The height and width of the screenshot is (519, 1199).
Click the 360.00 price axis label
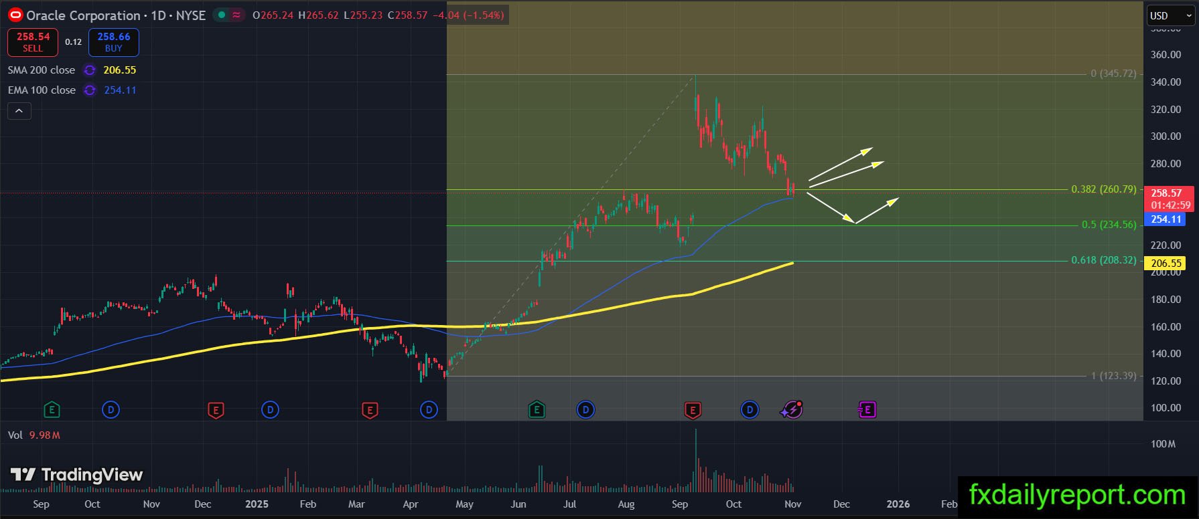pos(1166,55)
